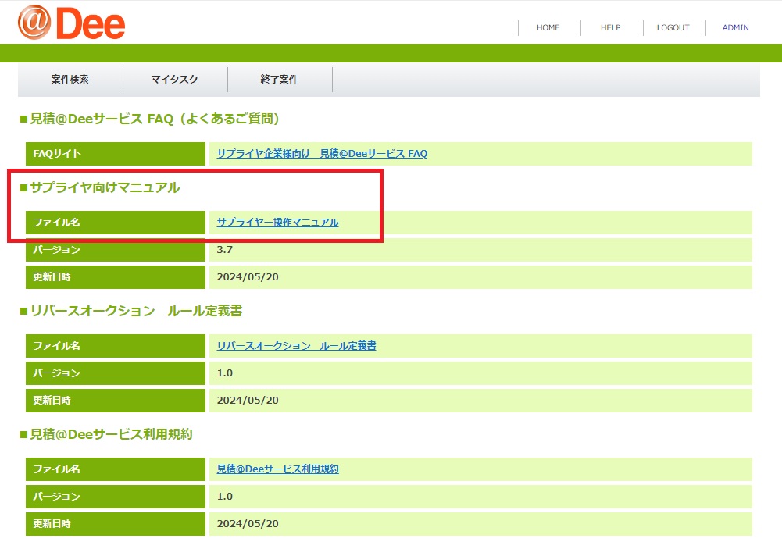Click LOGOUT in the header

[x=673, y=28]
